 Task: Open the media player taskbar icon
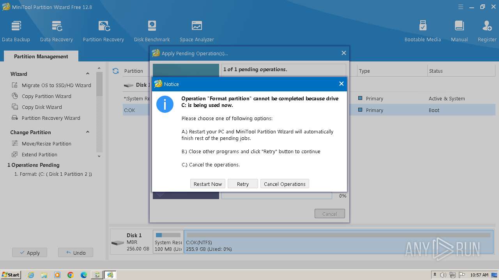click(x=57, y=275)
